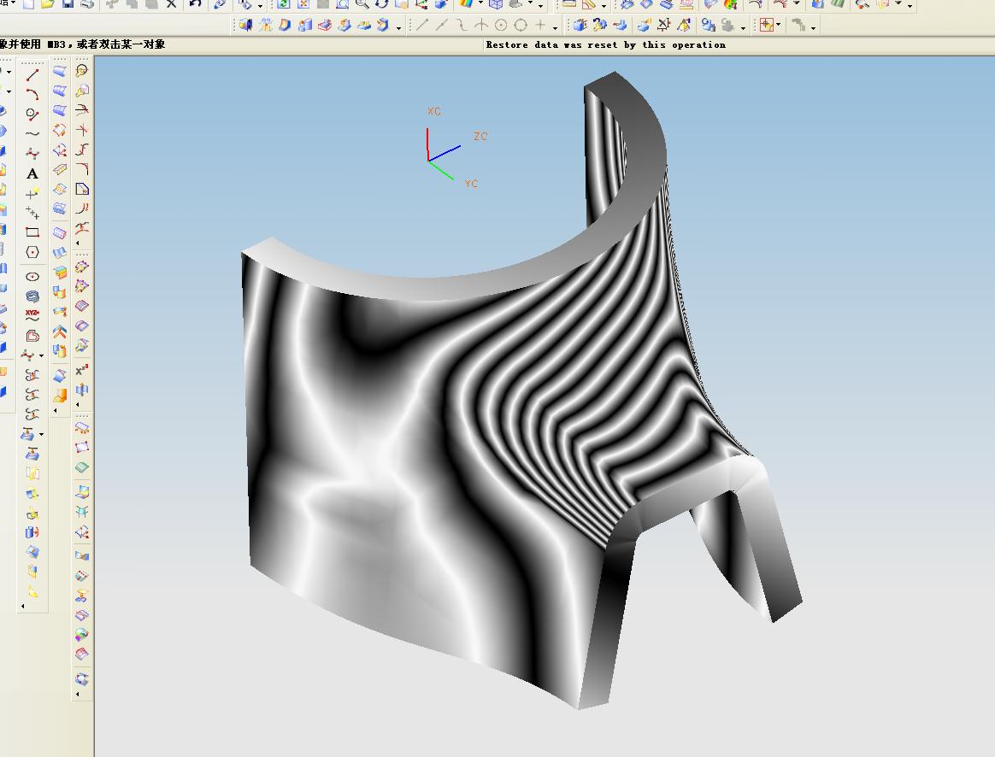Select the Arc curve tool
The height and width of the screenshot is (757, 995).
click(x=32, y=95)
